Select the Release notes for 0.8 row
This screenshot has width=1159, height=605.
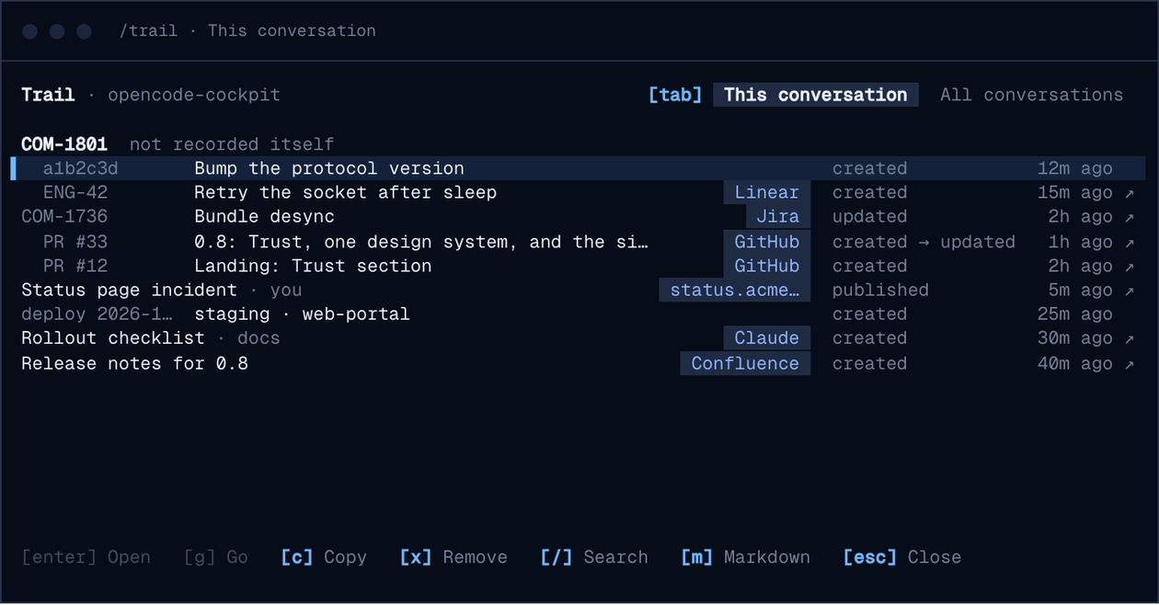click(x=578, y=364)
